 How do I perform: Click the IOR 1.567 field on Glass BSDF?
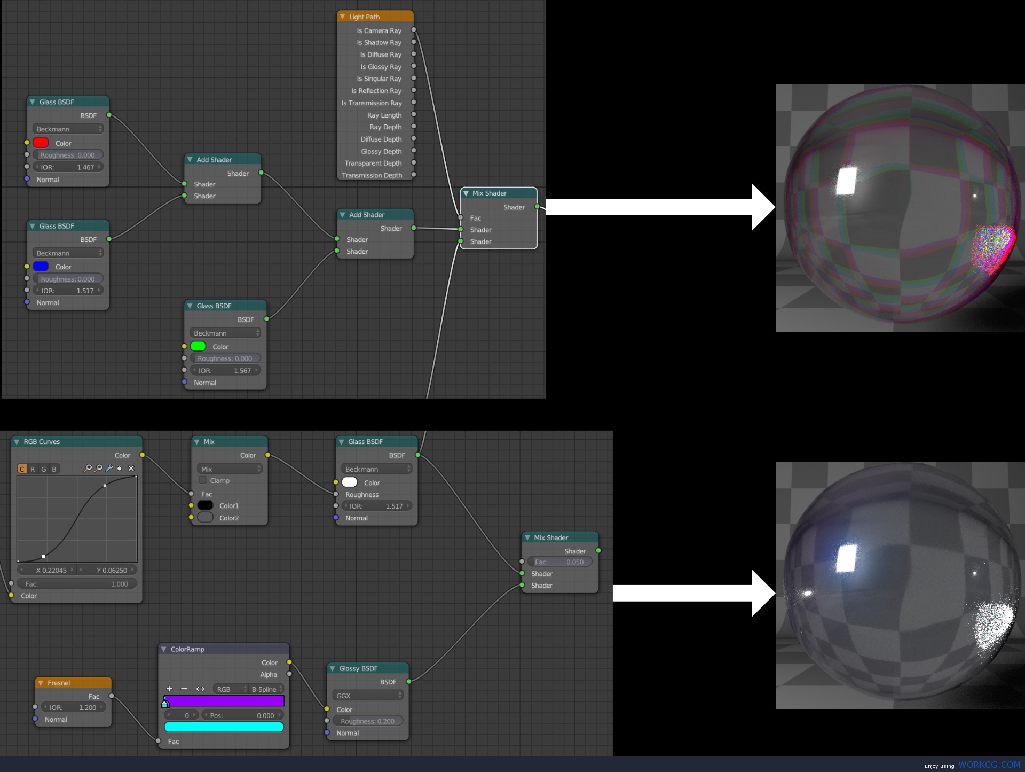[x=225, y=370]
